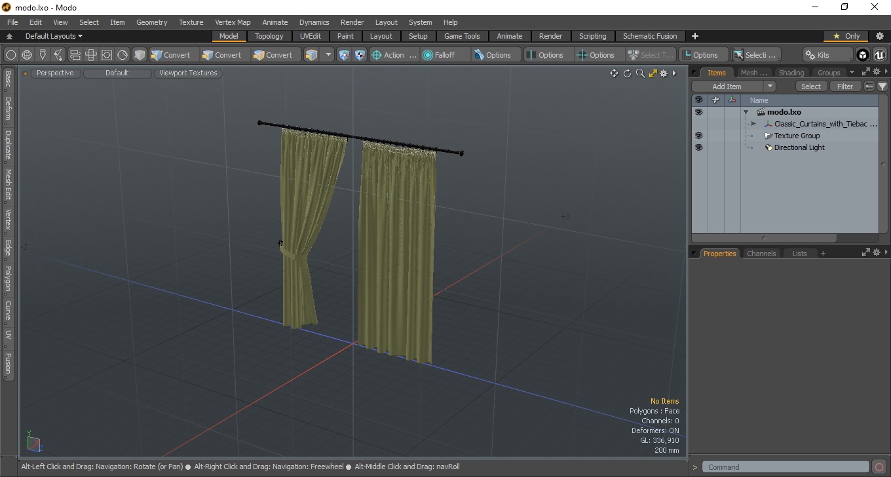Switch to the Schematic Fusion tab
The width and height of the screenshot is (891, 477).
650,36
